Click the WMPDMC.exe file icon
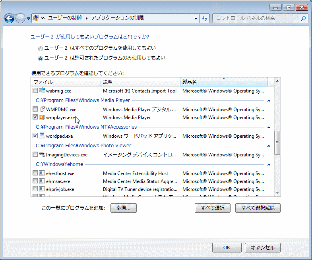 (42, 109)
